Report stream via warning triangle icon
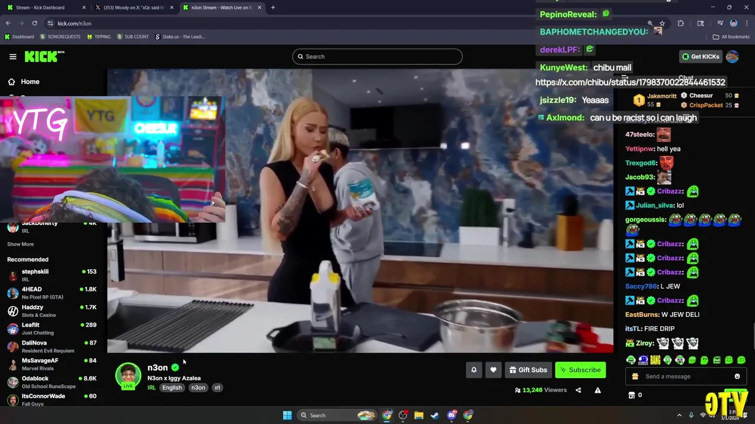 pos(598,390)
